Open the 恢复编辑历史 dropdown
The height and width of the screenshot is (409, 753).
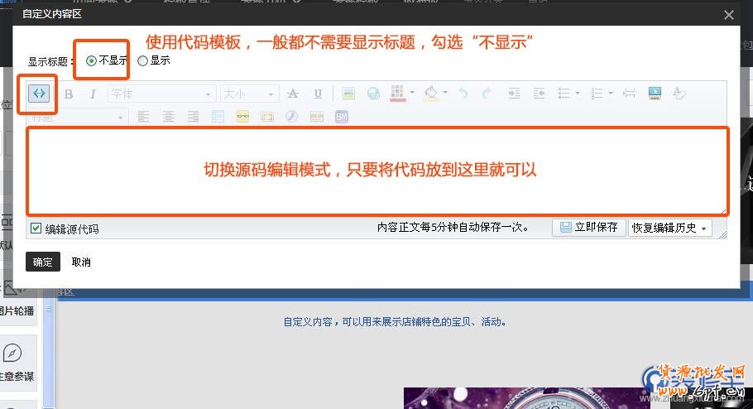(x=670, y=228)
